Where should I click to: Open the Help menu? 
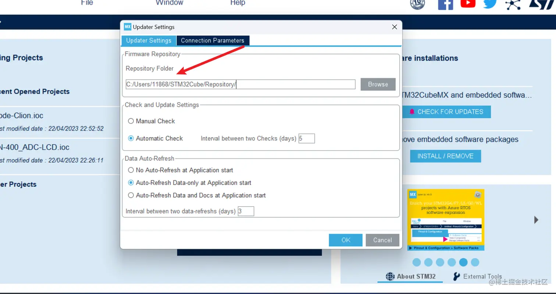click(238, 3)
